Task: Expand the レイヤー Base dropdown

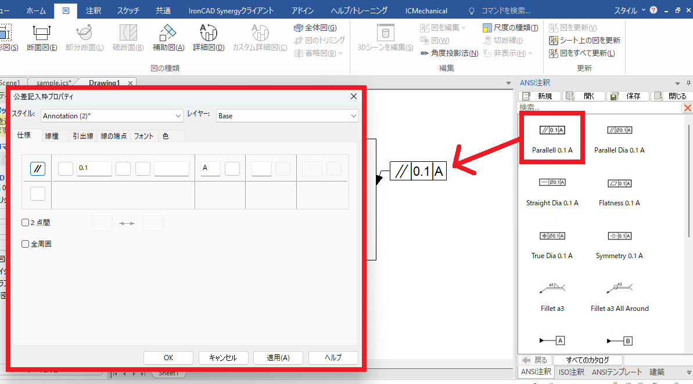Action: coord(287,116)
